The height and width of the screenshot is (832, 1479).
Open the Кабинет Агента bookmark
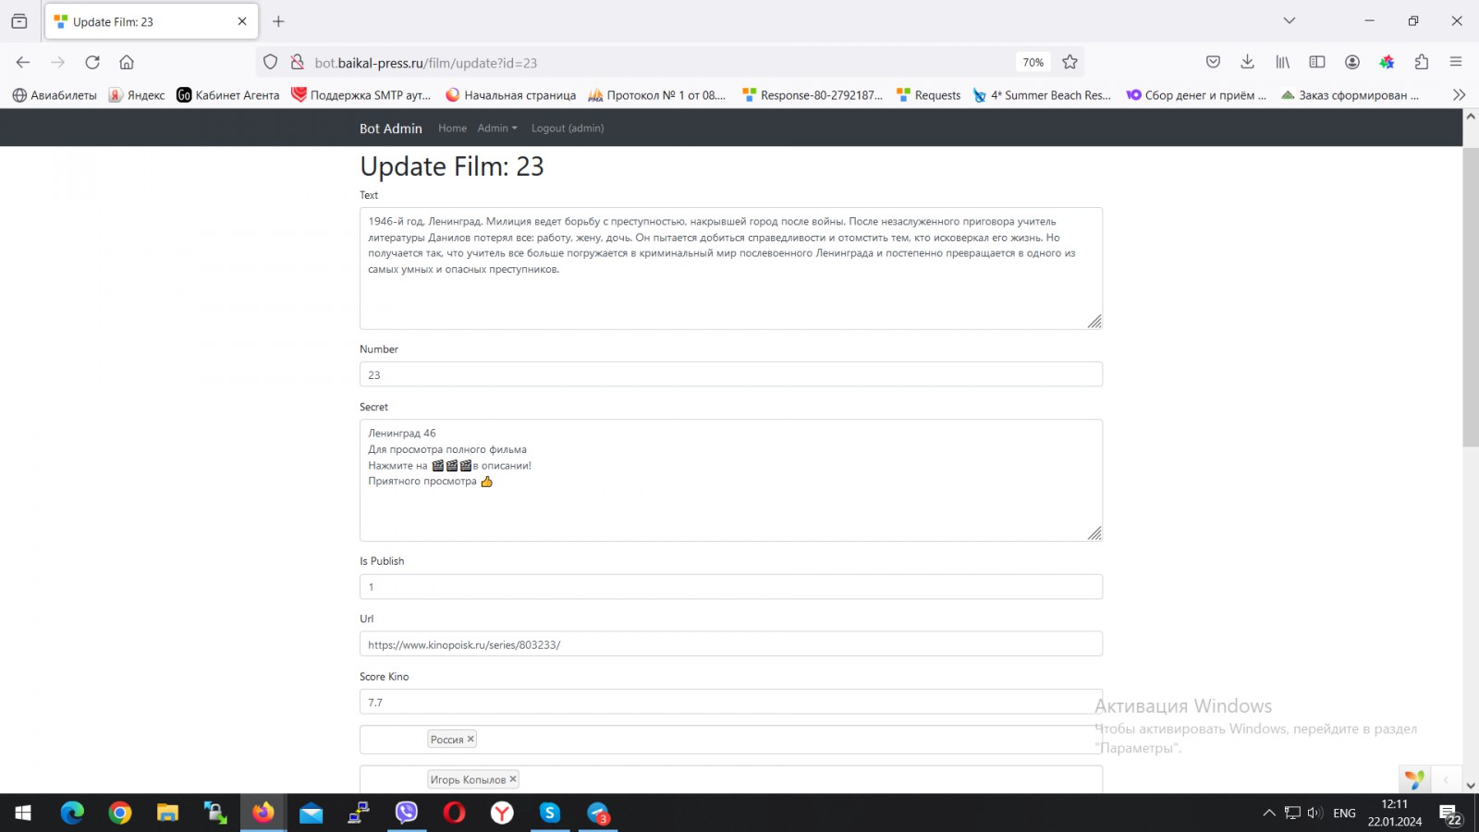(x=227, y=95)
